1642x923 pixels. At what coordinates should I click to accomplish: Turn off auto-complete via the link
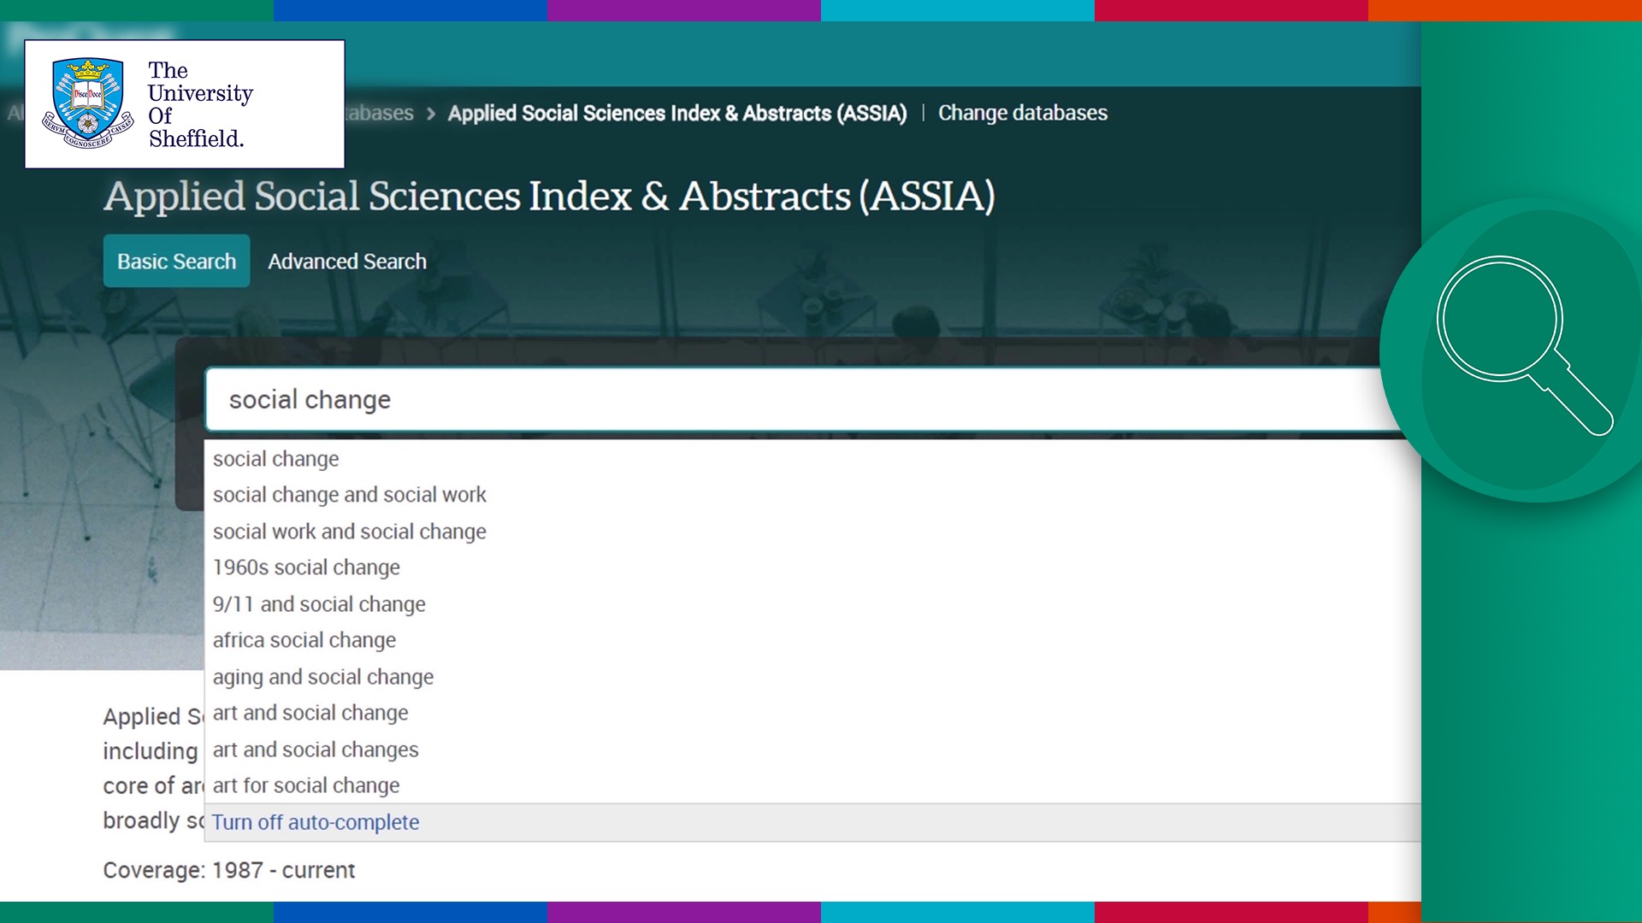(316, 822)
